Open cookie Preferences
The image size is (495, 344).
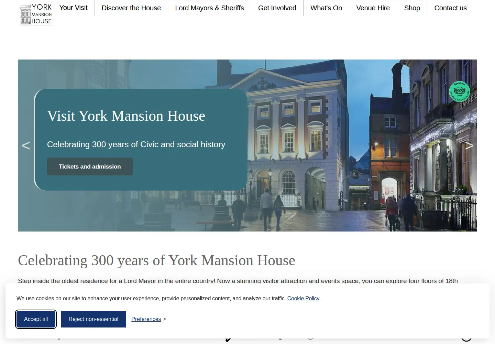tap(146, 319)
